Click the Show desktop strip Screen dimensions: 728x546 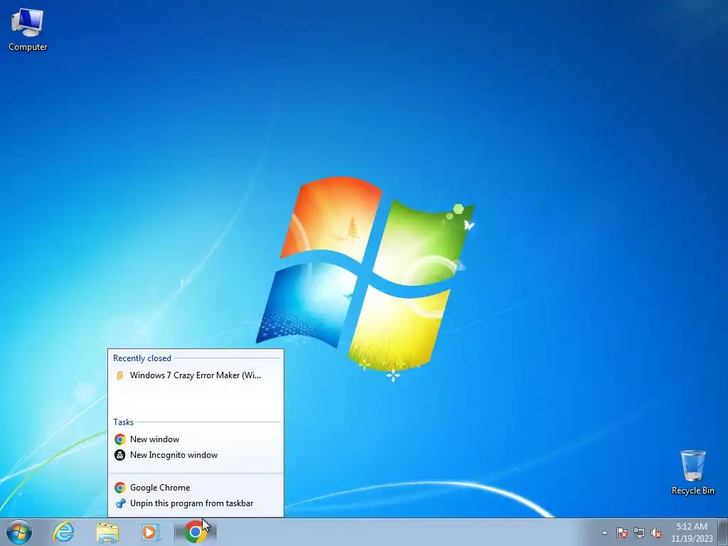(723, 532)
